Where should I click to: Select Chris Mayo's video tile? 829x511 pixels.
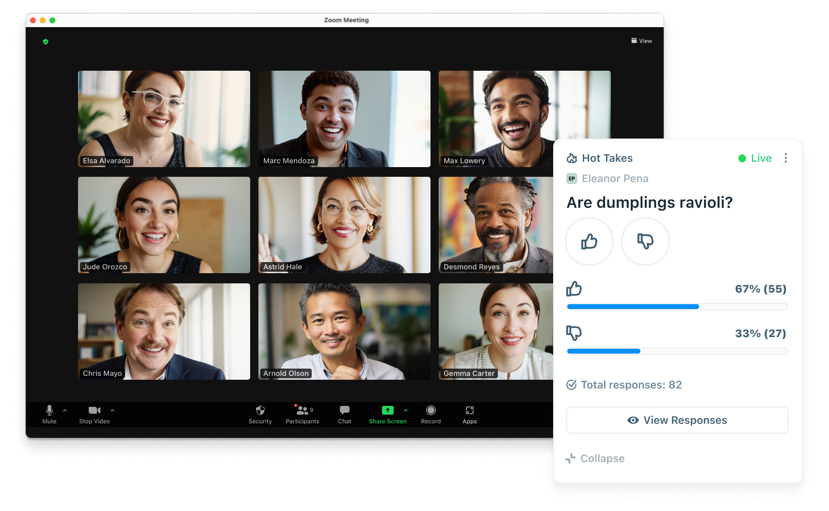164,332
